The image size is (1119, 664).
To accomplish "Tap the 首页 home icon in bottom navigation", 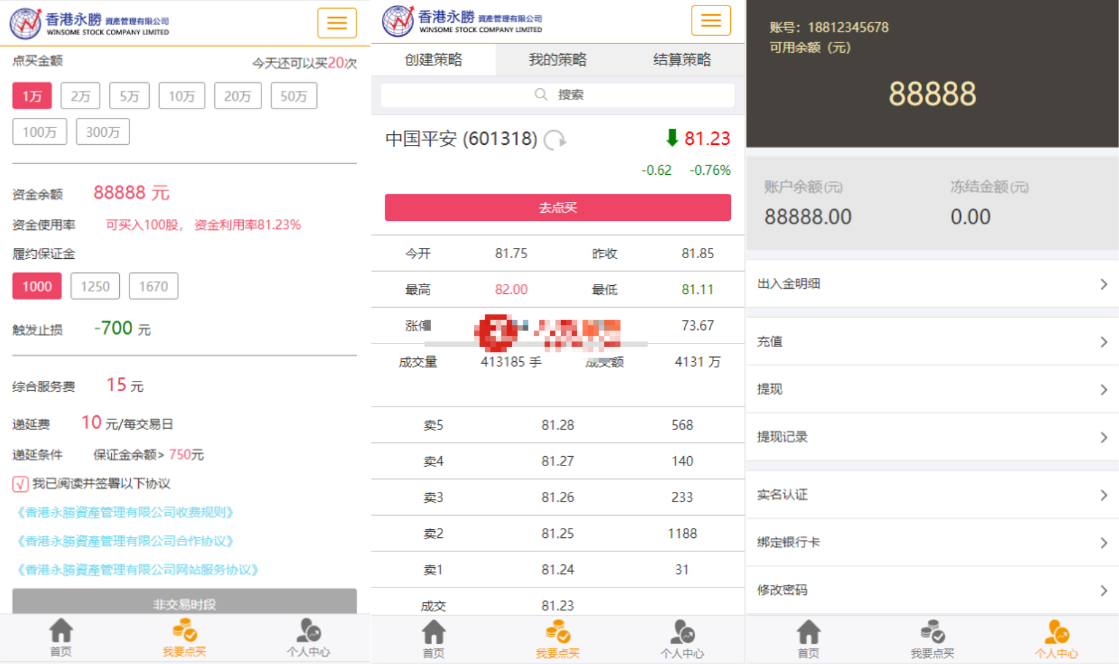I will coord(60,636).
